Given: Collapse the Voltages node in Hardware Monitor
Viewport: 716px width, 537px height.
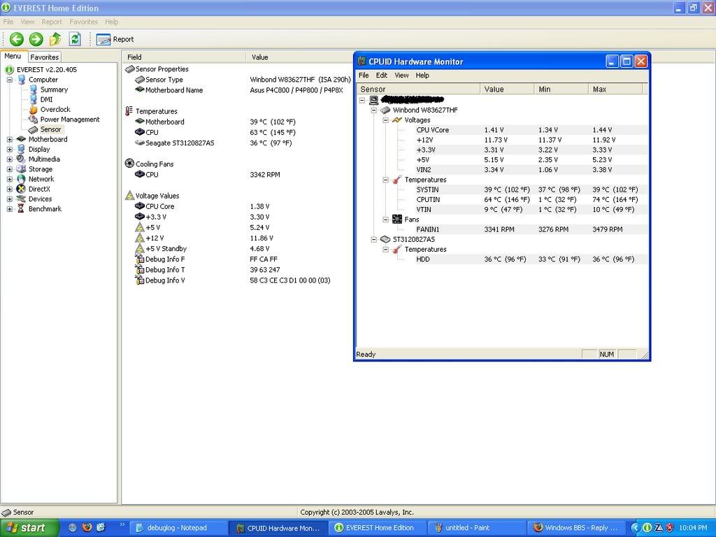Looking at the screenshot, I should click(385, 120).
